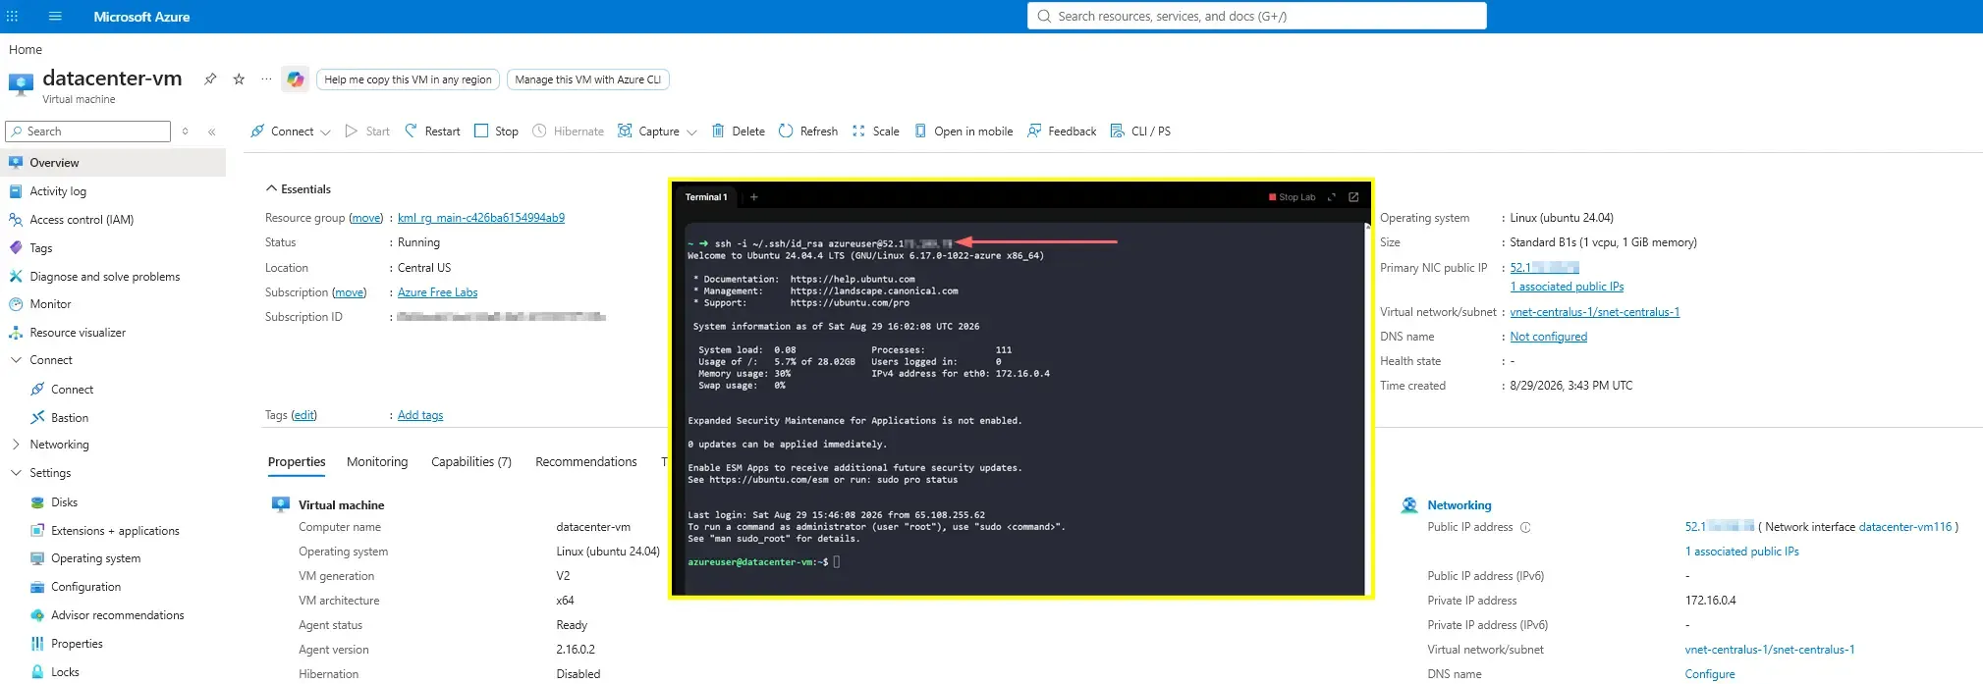Switch to the Properties tab
Screen dimensions: 1983x684
point(297,462)
